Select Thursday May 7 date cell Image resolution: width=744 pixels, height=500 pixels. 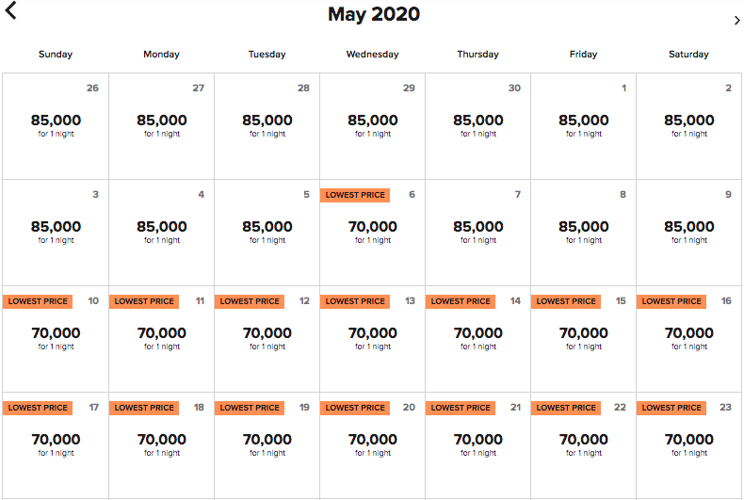[477, 233]
